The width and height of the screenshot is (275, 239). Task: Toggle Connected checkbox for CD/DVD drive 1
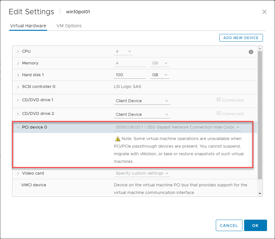click(219, 100)
